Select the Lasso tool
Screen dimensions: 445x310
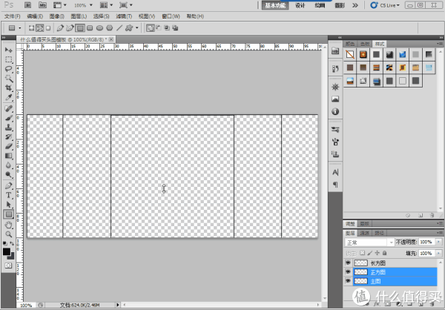pos(8,69)
